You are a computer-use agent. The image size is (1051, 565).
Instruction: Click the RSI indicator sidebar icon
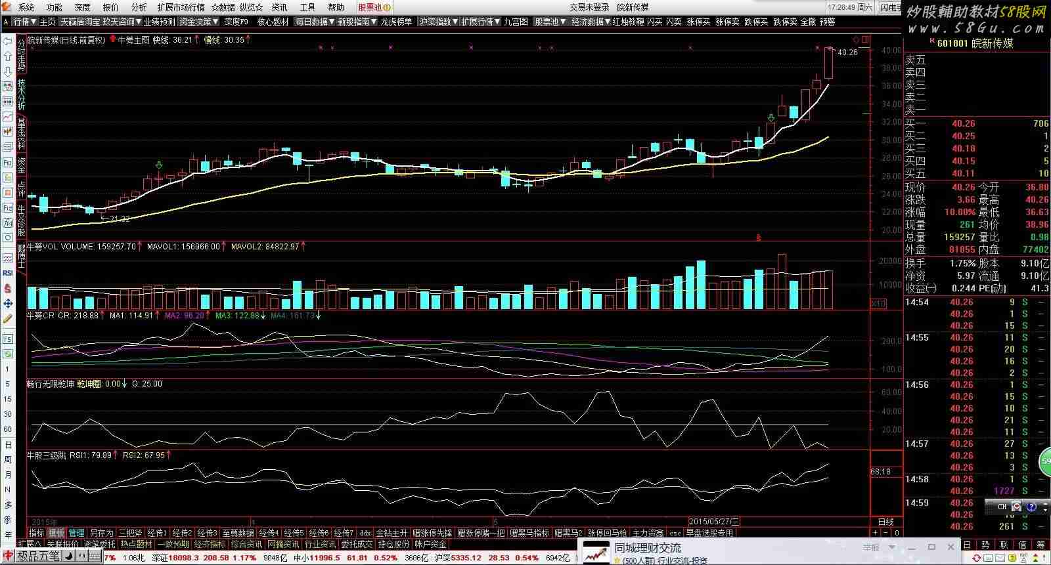tap(8, 273)
